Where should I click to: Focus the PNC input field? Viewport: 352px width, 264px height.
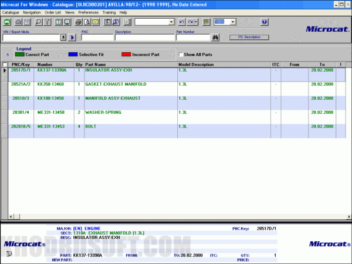97,38
